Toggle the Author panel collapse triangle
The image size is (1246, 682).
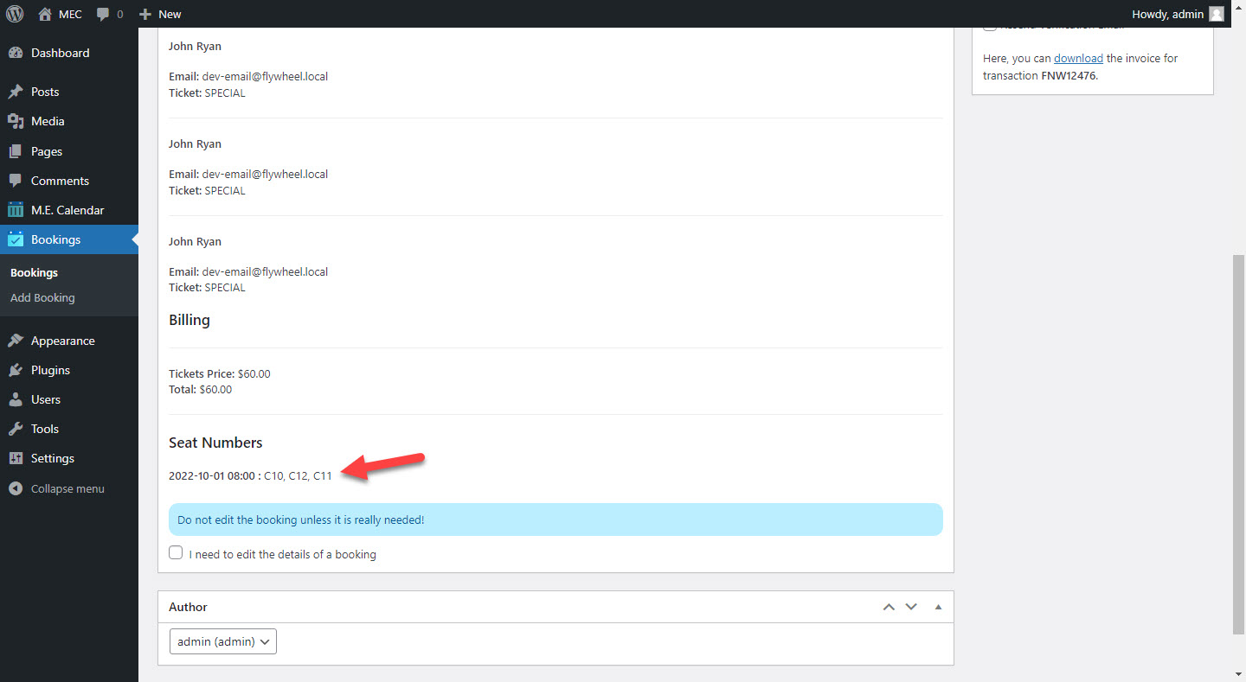coord(938,607)
